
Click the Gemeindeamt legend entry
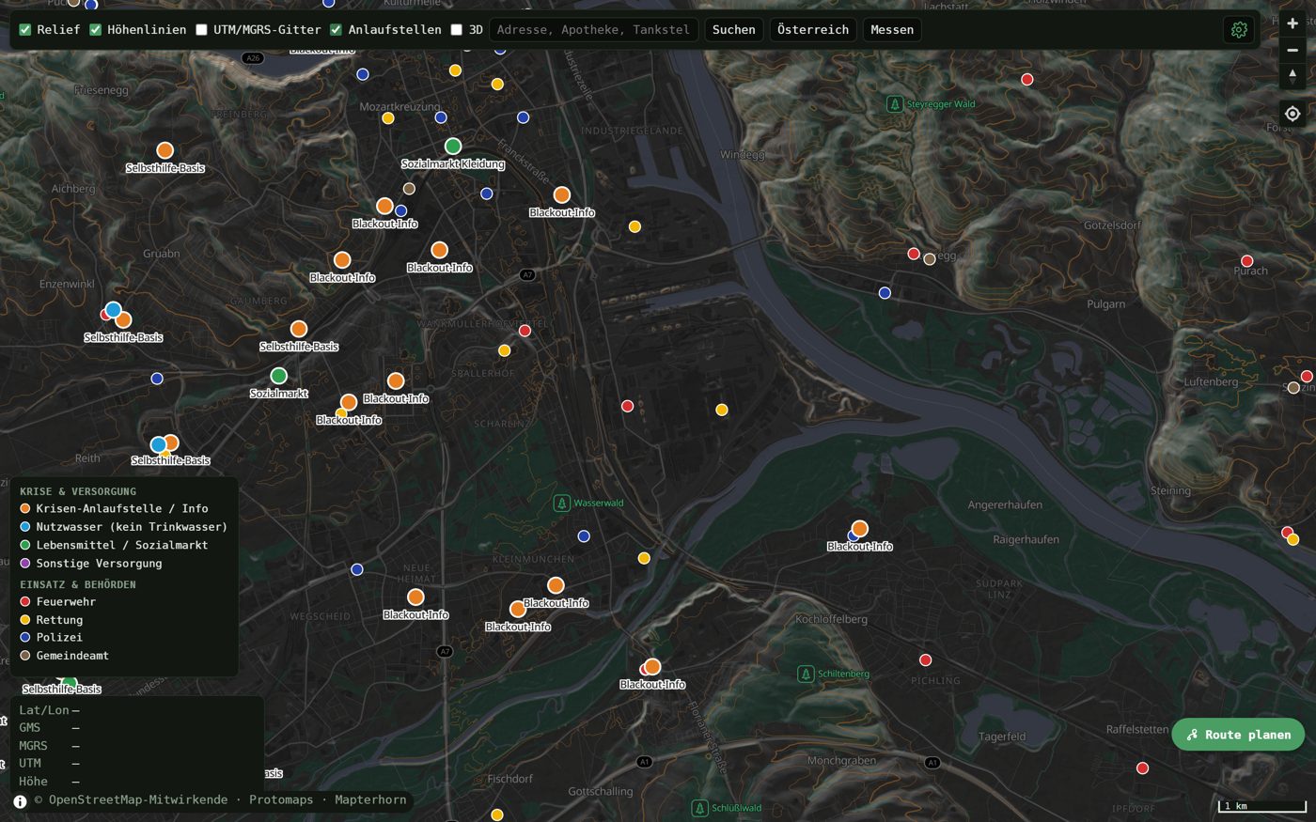pos(65,656)
